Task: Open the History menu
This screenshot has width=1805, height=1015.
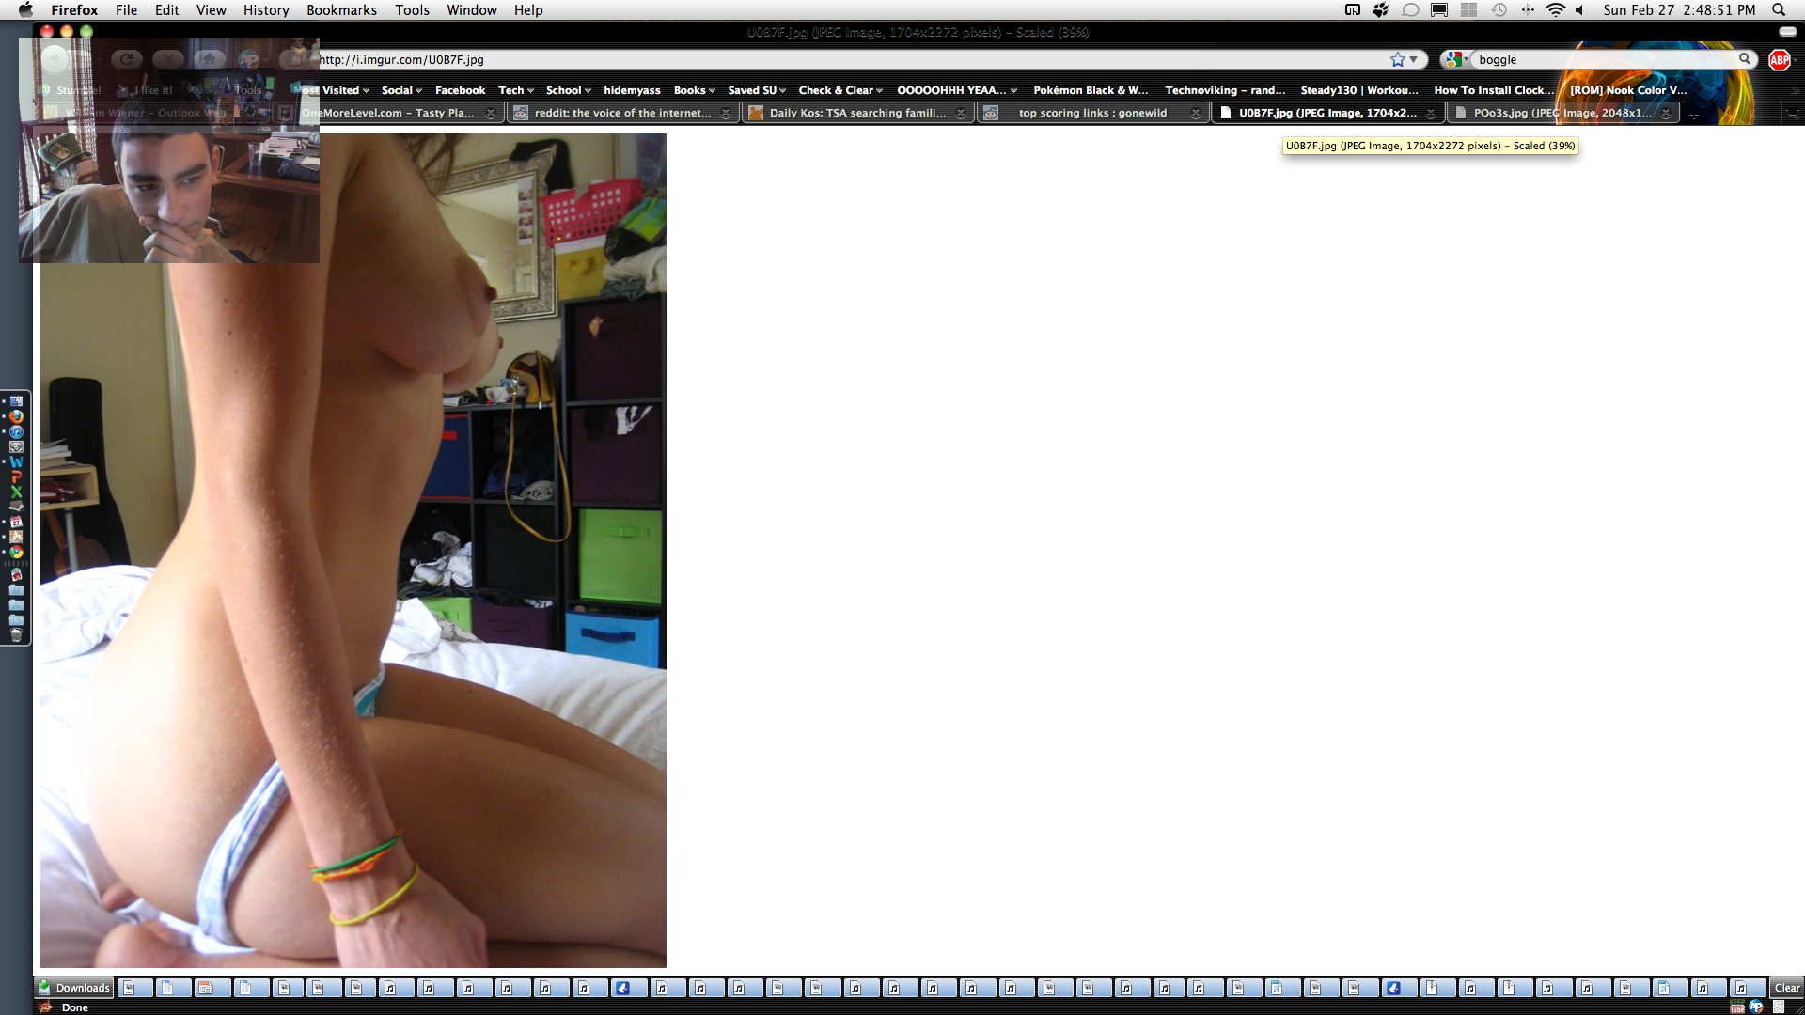Action: [x=266, y=10]
